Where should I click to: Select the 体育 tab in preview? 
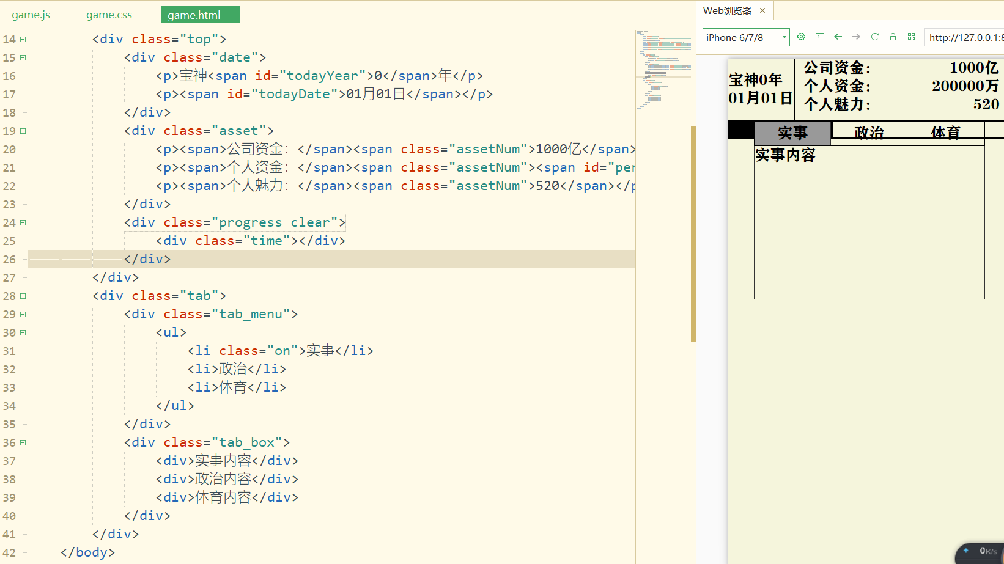pyautogui.click(x=945, y=133)
